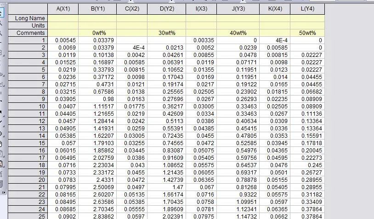Select row header 12
The image size is (374, 219).
click(28, 121)
